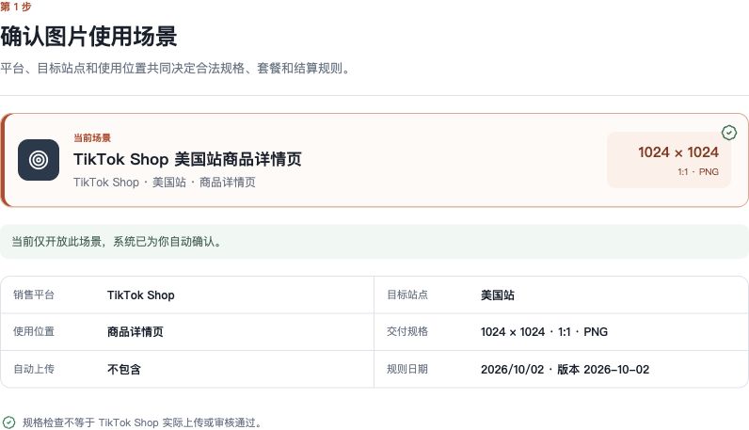
Task: Click the subtitle '平台、目标站点和使用位置' description
Action: tap(175, 69)
